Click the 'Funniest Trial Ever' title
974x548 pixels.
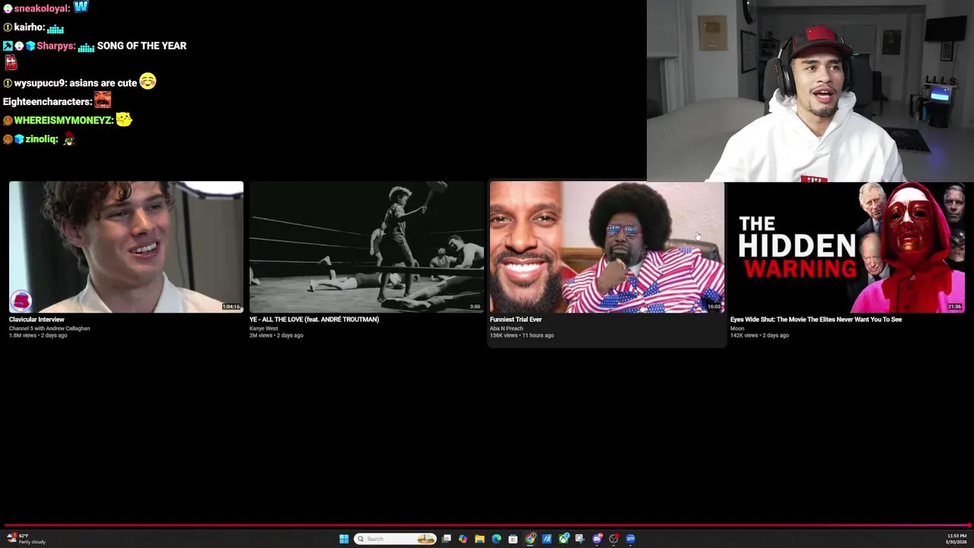point(516,320)
